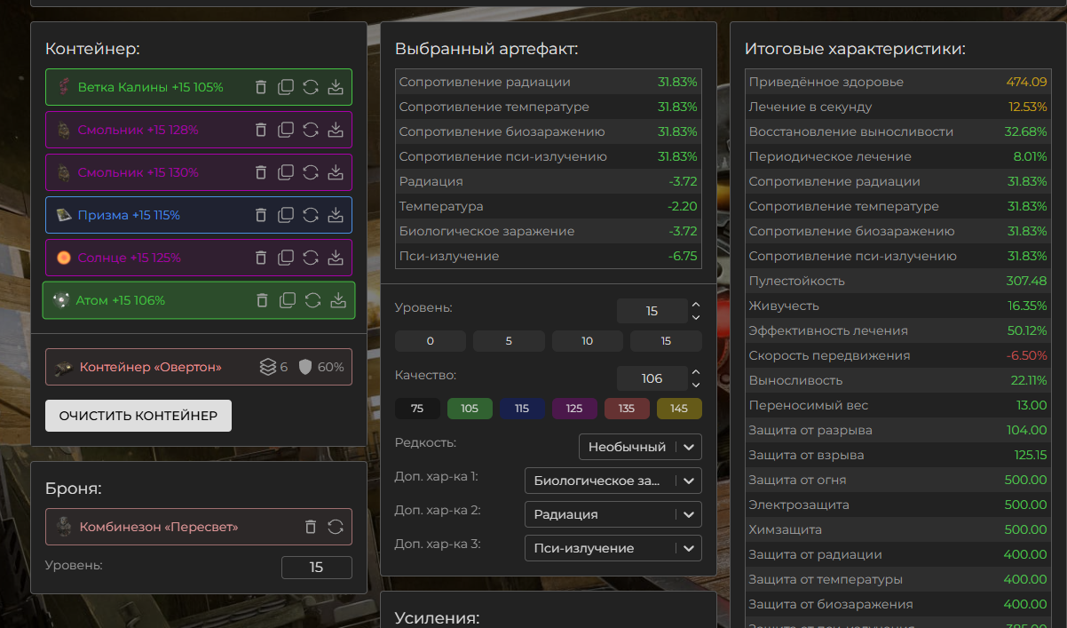This screenshot has width=1067, height=628.
Task: Open the Доп. хар-ка 3 dropdown
Action: tap(613, 548)
